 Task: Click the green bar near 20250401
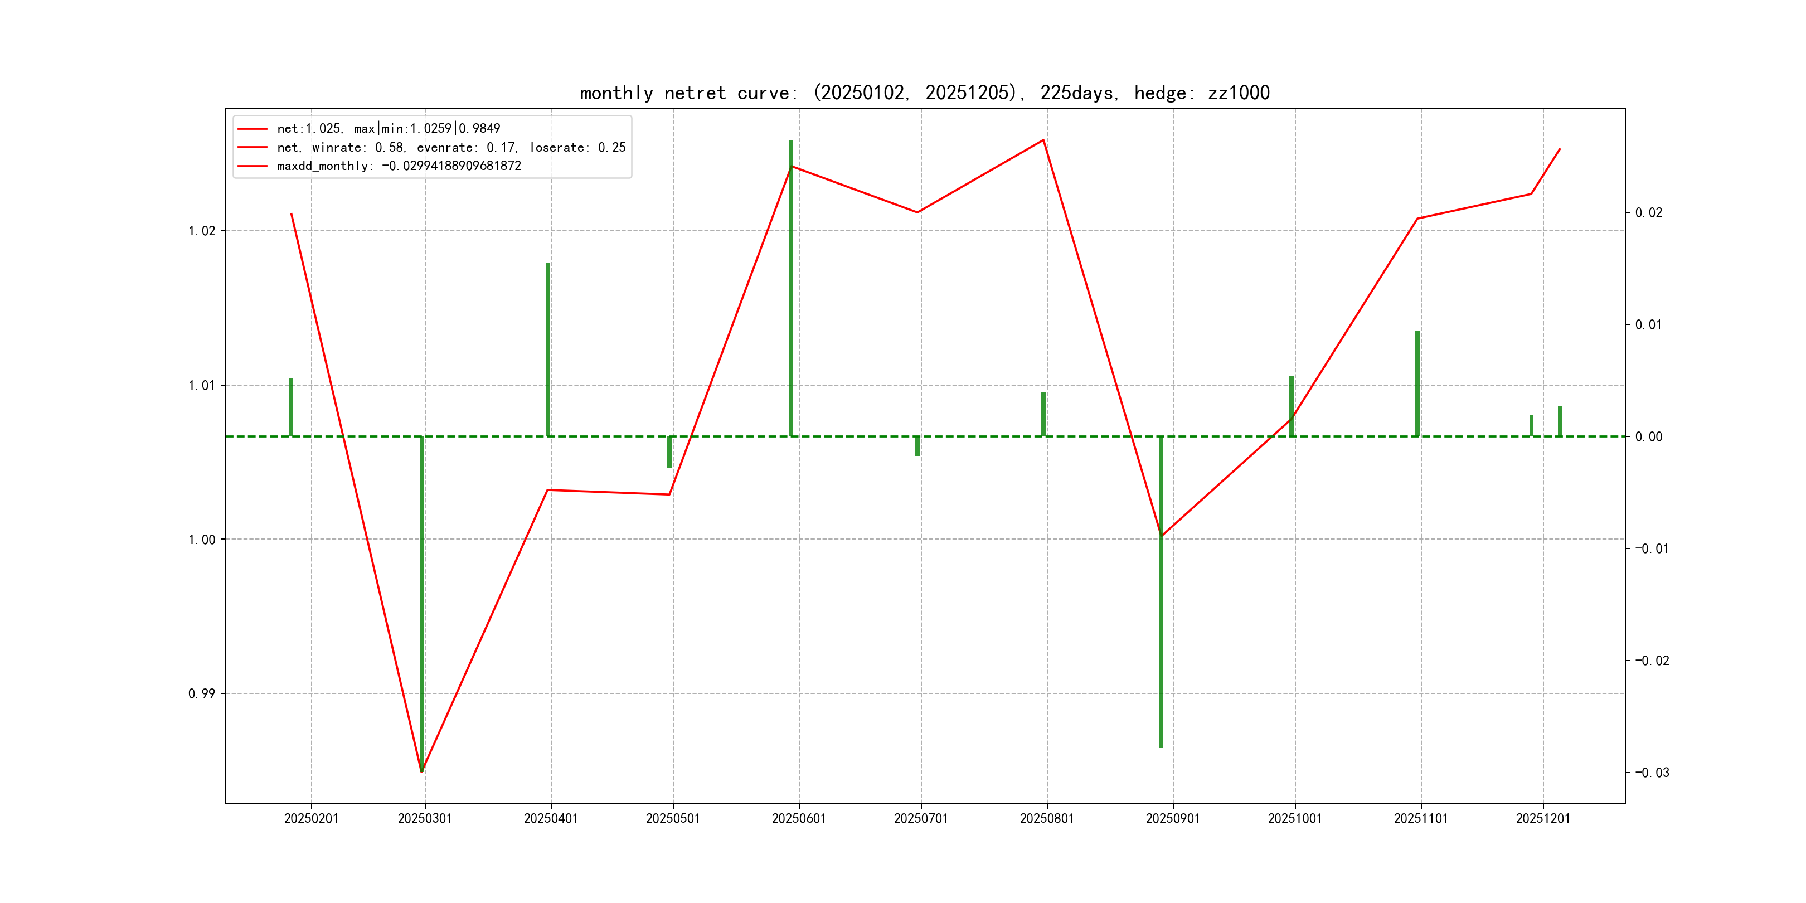[547, 351]
